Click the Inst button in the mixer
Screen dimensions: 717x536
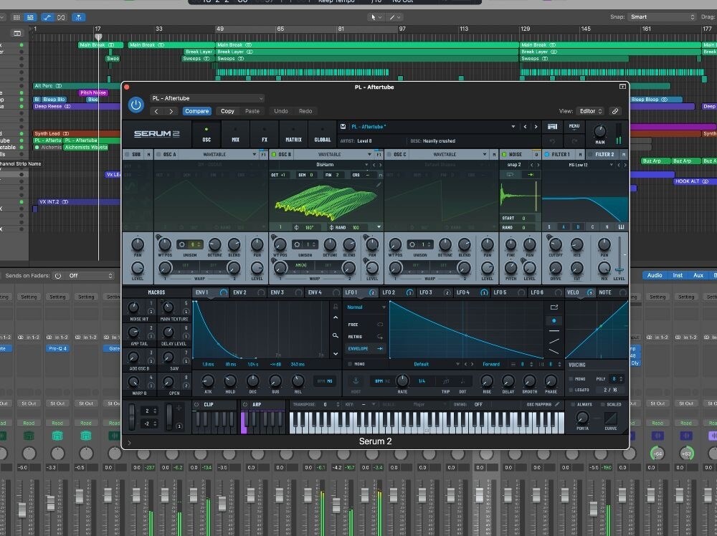pyautogui.click(x=678, y=275)
